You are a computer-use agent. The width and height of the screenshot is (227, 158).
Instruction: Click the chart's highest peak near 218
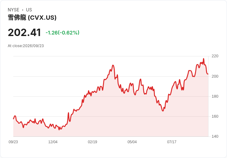(204, 59)
